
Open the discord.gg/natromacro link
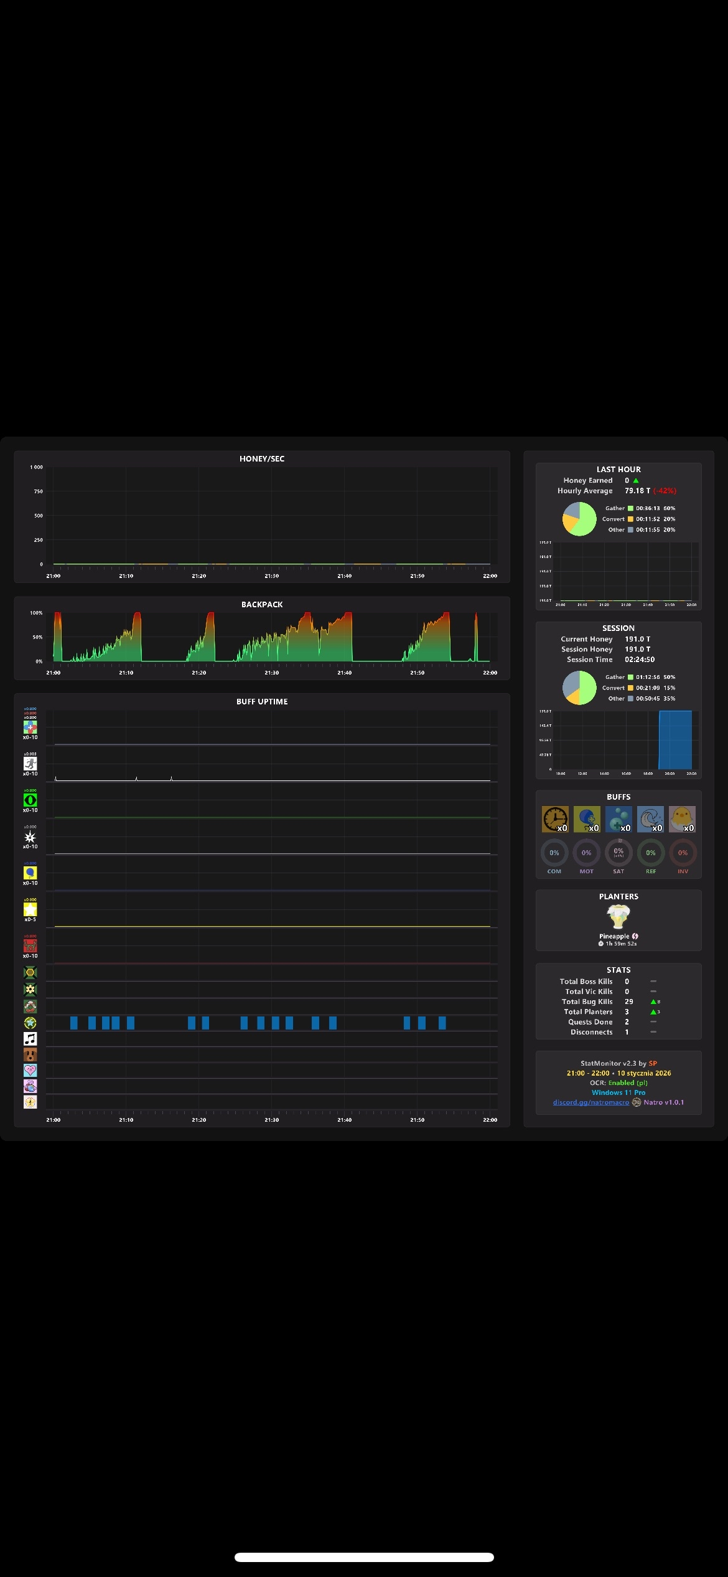[x=591, y=1102]
